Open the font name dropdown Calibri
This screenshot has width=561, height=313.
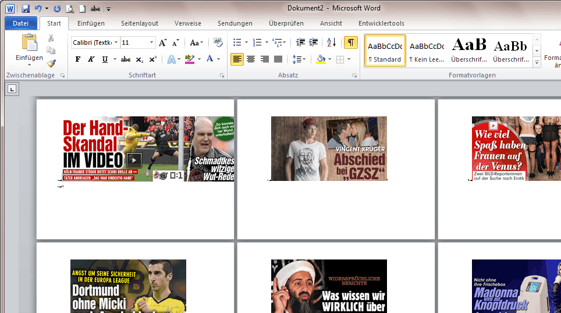(x=116, y=42)
